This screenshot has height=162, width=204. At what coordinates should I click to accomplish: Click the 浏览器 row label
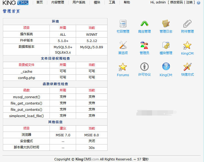click(x=26, y=135)
